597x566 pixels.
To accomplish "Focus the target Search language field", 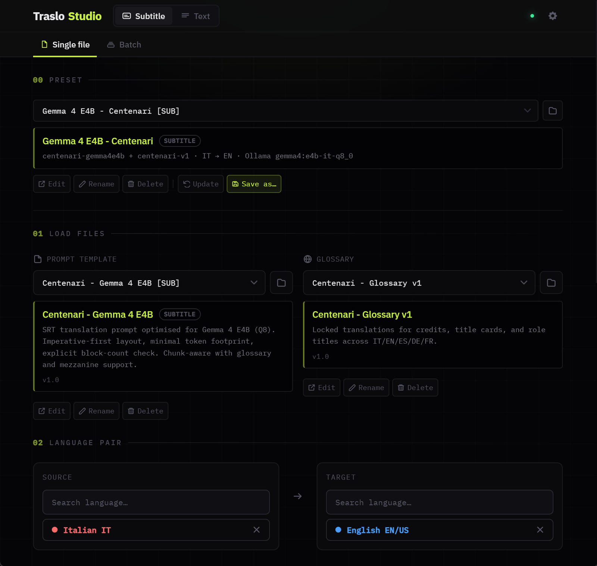I will coord(440,502).
